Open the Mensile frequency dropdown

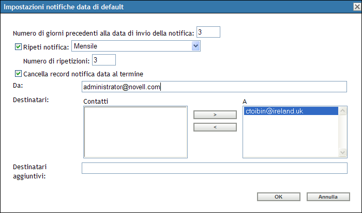pyautogui.click(x=135, y=46)
